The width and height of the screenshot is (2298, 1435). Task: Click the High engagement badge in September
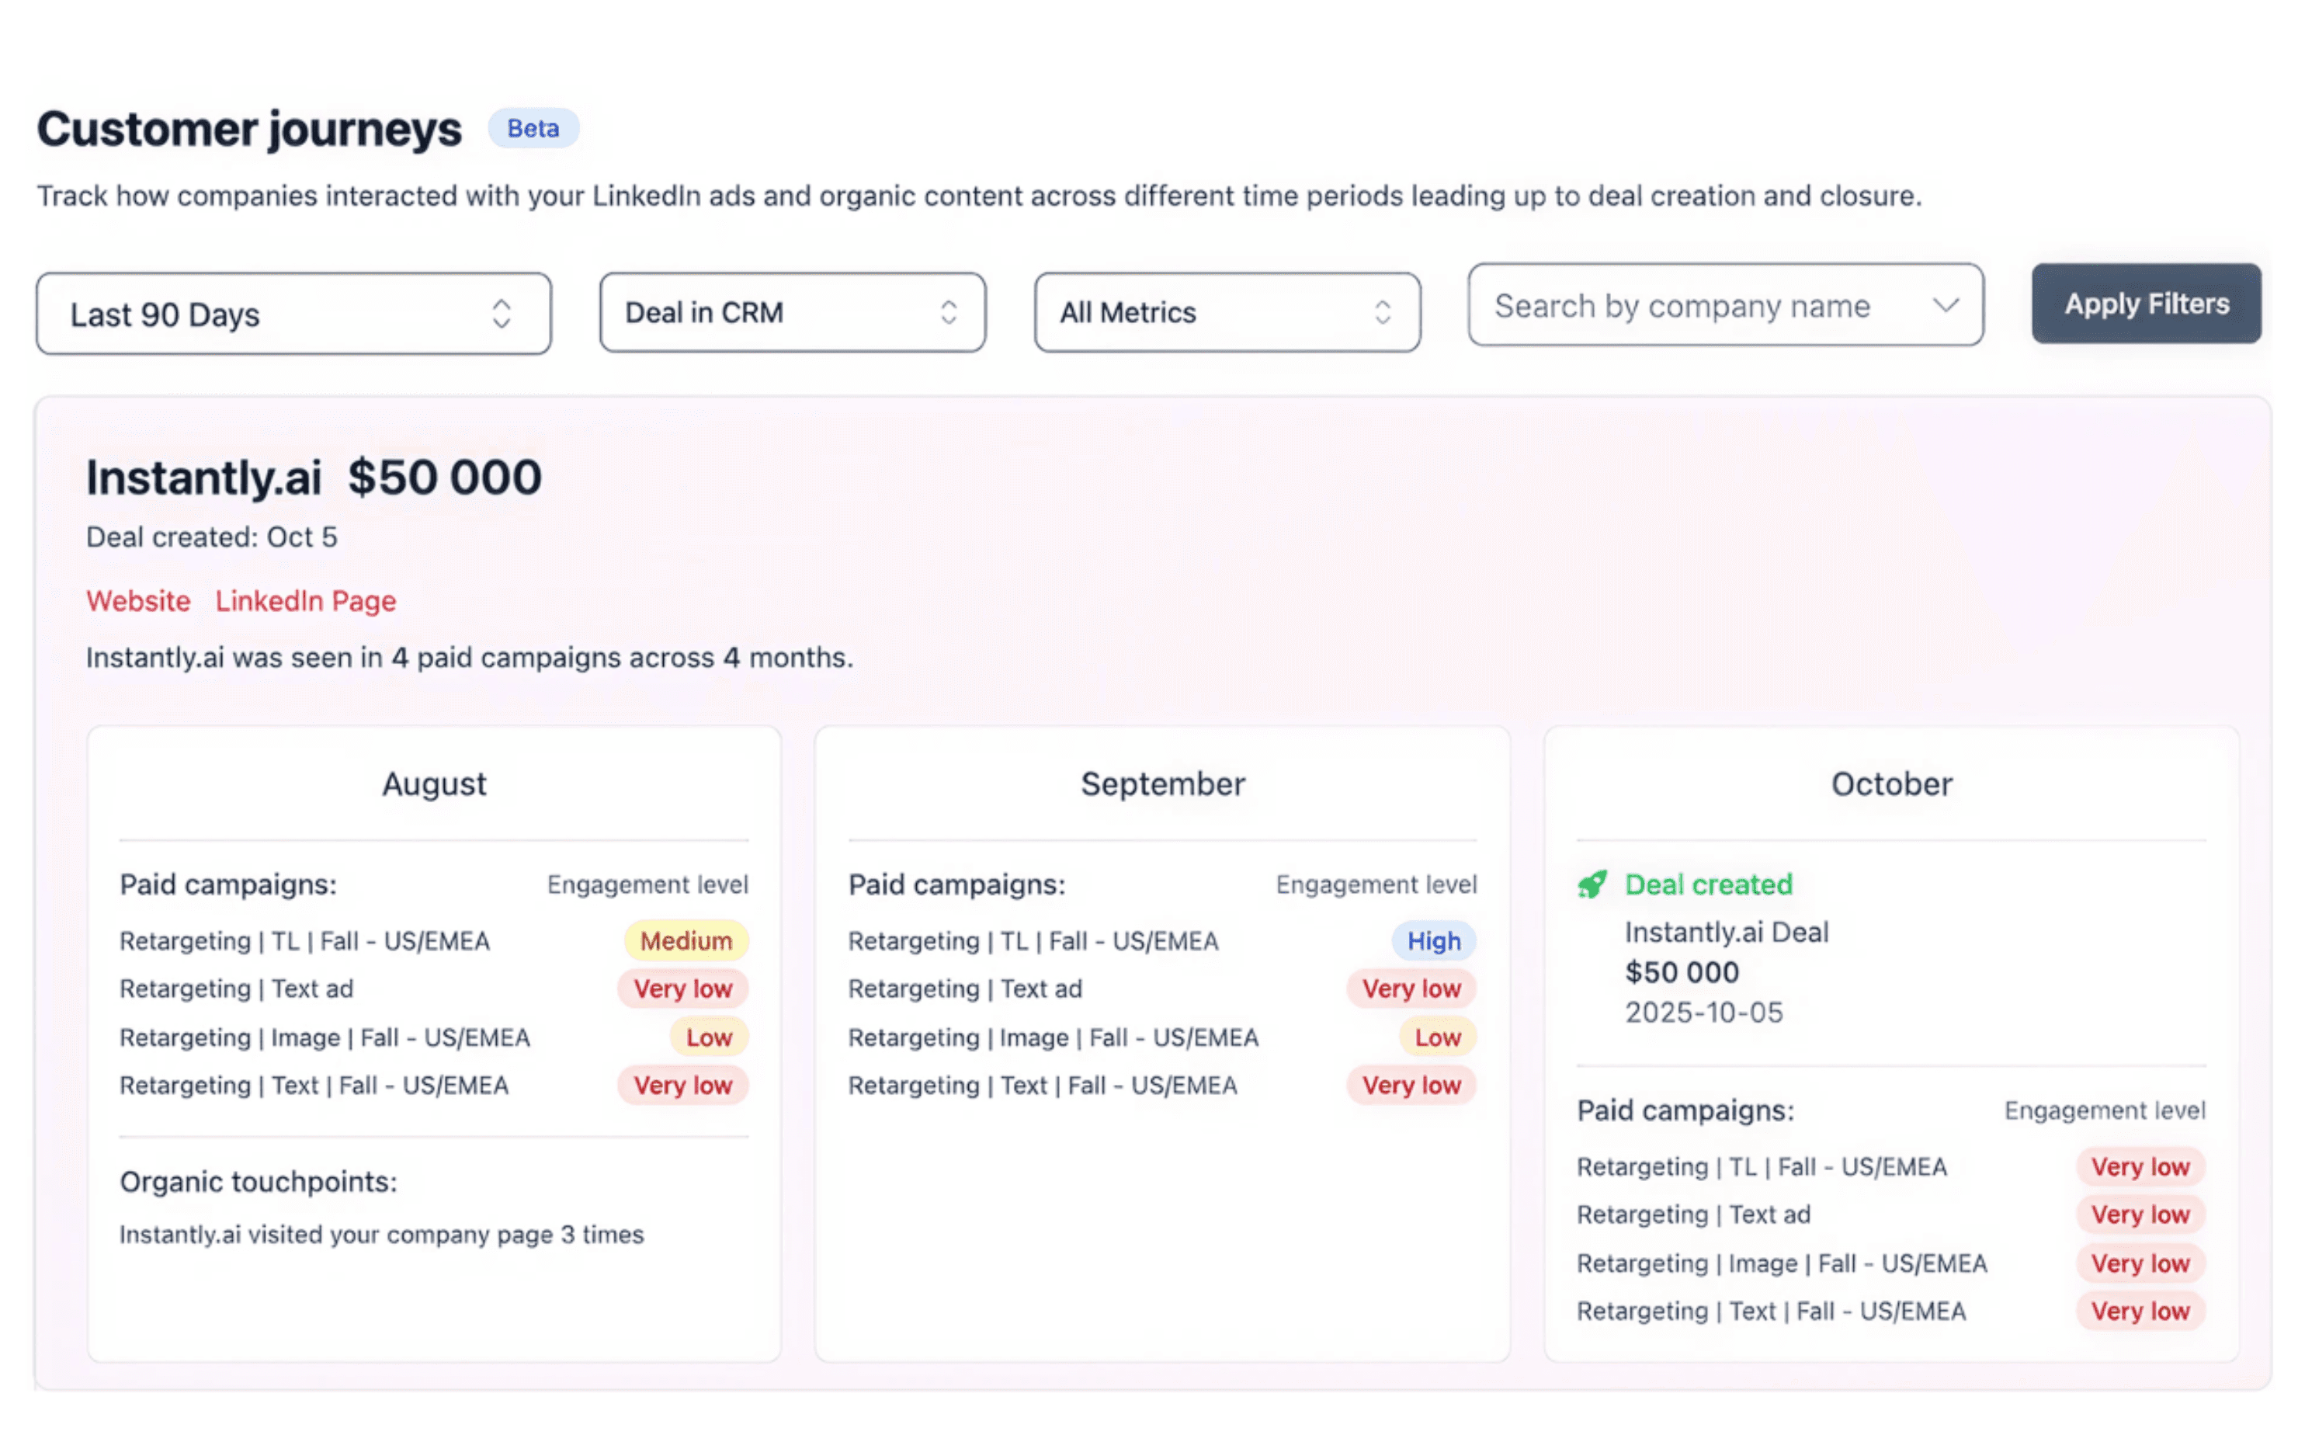tap(1432, 940)
